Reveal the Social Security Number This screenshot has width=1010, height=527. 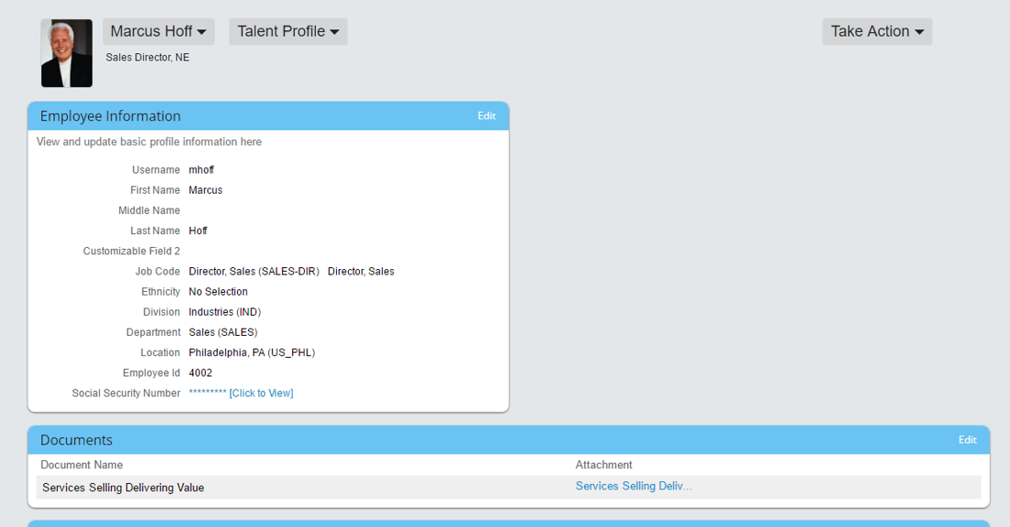coord(261,393)
